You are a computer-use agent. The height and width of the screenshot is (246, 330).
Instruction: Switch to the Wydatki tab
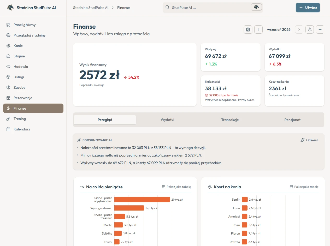[167, 120]
